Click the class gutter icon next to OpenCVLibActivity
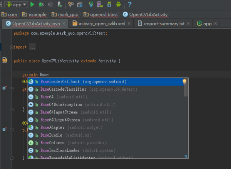This screenshot has height=169, width=231. tap(5, 60)
